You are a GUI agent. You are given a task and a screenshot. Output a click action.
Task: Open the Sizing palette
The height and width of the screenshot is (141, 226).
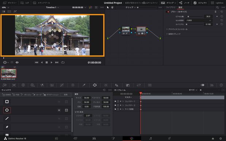click(139, 85)
